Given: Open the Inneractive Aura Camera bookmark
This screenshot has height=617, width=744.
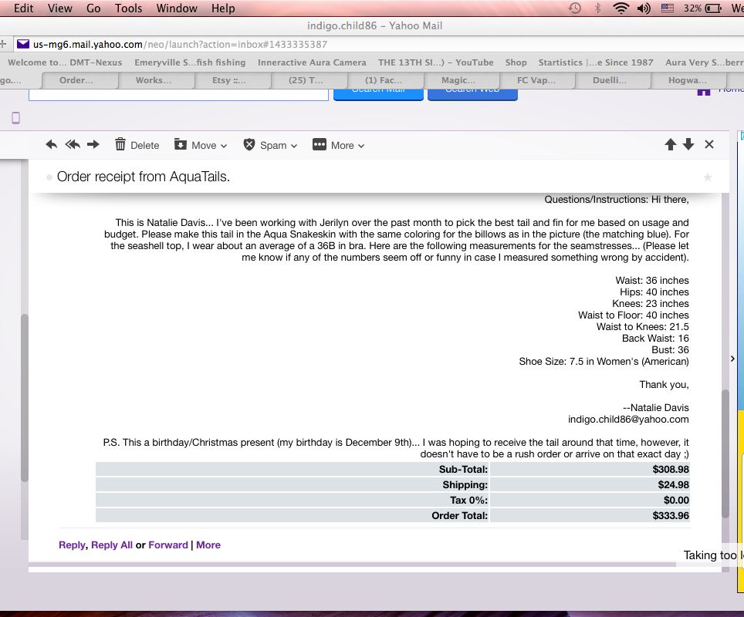Looking at the screenshot, I should tap(312, 62).
